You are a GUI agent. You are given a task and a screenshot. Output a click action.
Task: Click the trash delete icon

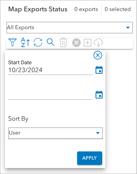pos(63,42)
